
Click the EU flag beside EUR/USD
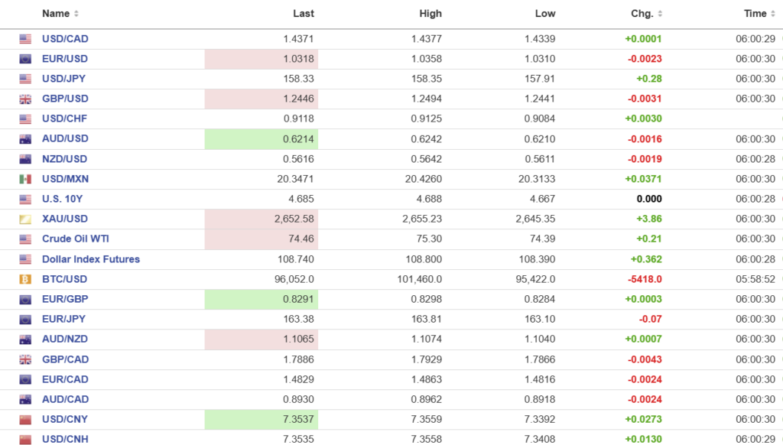[x=25, y=59]
